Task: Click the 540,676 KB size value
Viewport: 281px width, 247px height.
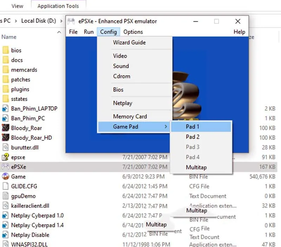Action: (262, 177)
